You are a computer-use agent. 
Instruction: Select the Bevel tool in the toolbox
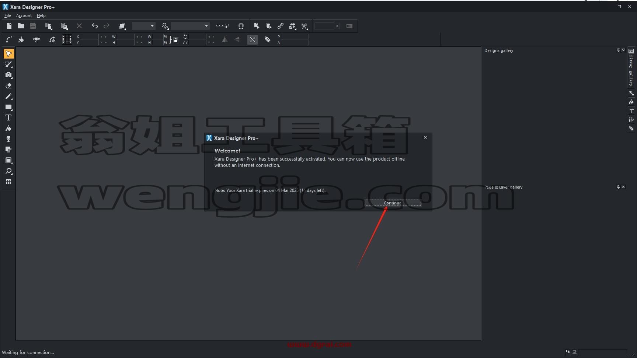(8, 161)
